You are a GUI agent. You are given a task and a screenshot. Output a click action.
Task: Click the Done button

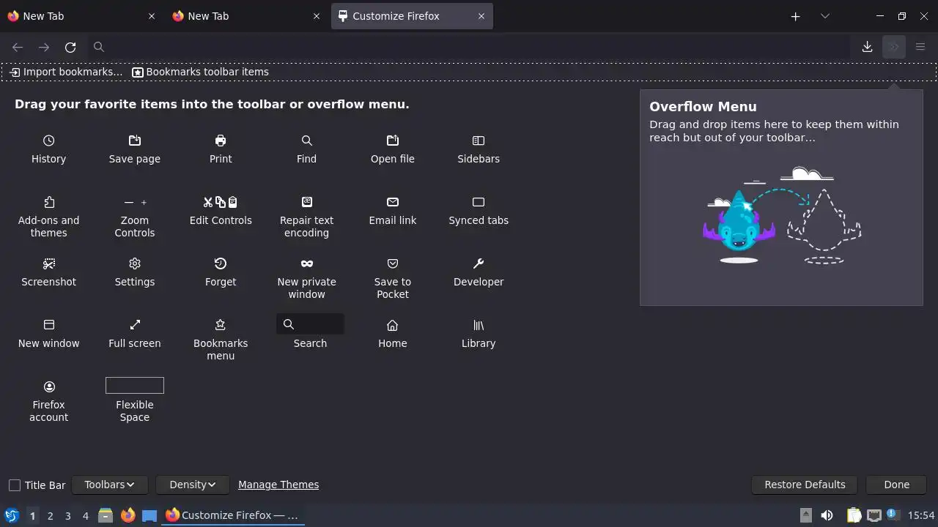coord(896,485)
